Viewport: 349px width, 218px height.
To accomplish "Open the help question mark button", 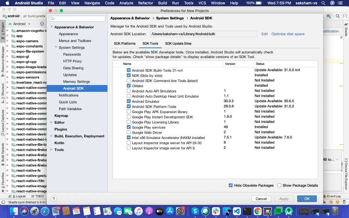I will pos(54,199).
